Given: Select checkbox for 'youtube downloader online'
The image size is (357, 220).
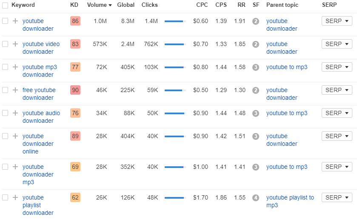Looking at the screenshot, I should 5,136.
